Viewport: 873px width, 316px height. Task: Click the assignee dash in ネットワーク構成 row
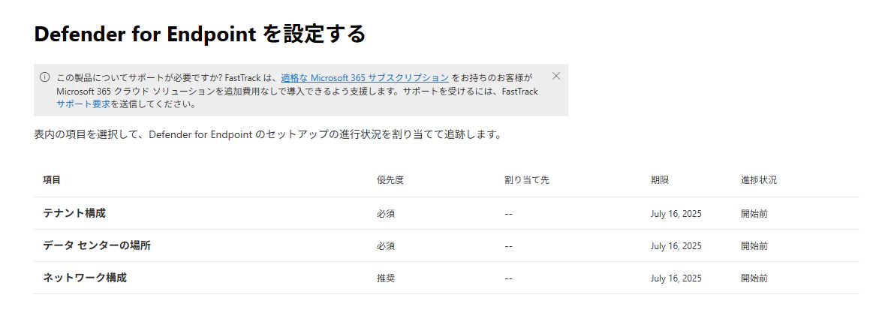[x=508, y=278]
